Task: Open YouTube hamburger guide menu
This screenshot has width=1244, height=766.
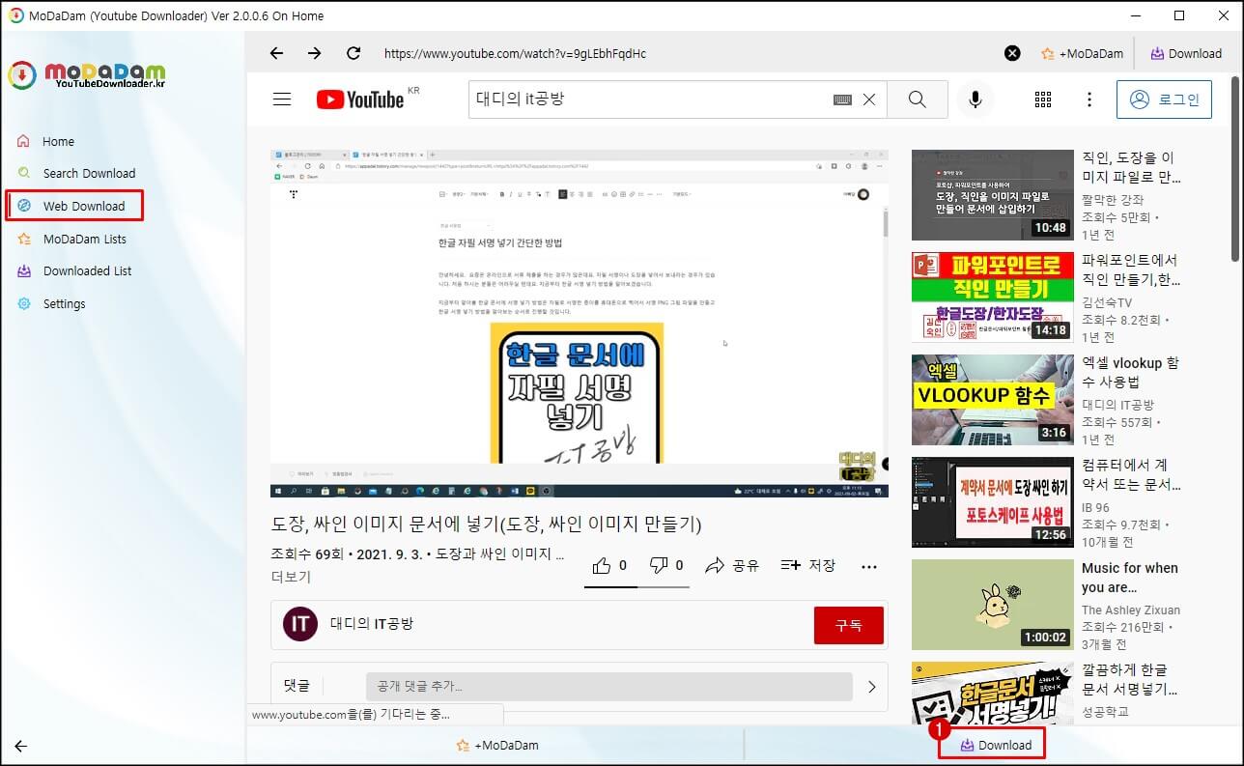Action: click(282, 99)
